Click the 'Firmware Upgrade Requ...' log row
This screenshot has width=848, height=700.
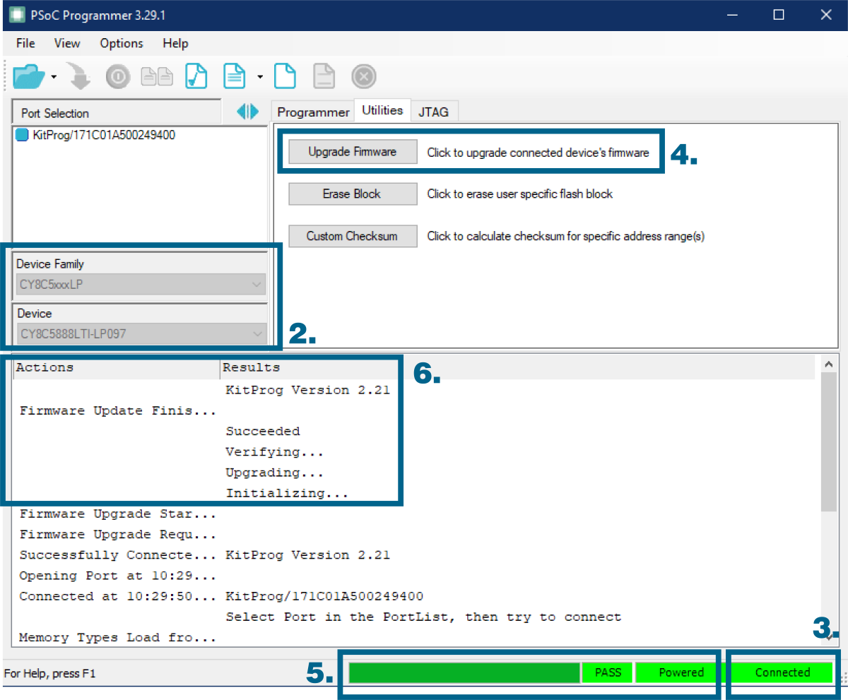click(117, 535)
